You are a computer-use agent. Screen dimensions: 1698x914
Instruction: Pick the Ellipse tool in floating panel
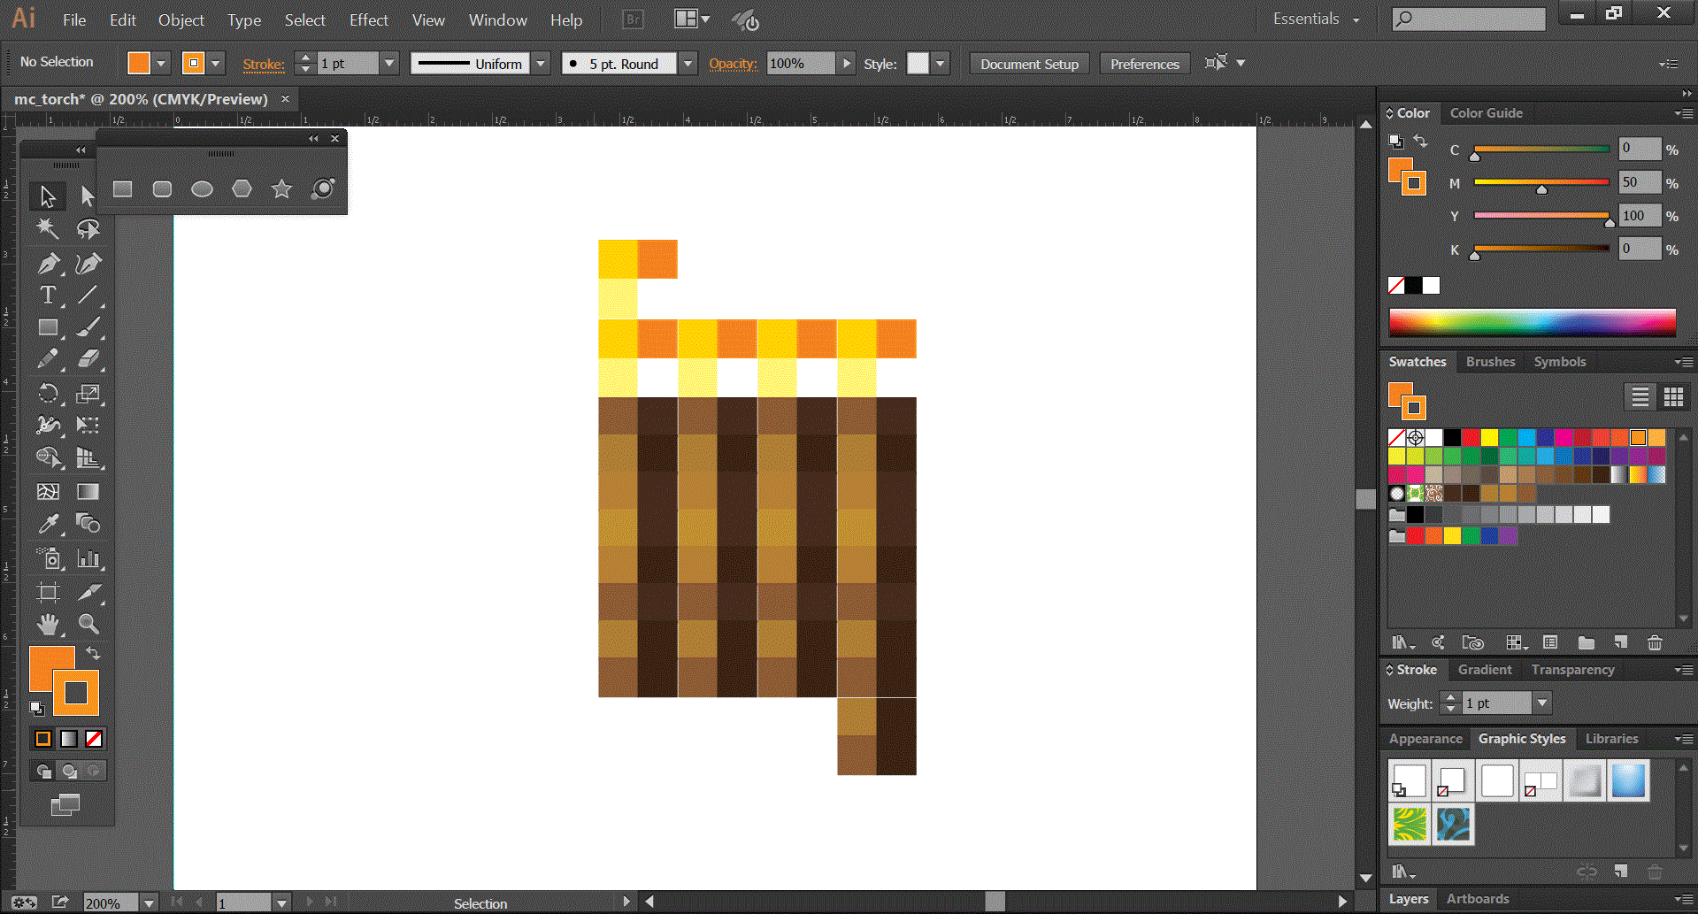[x=202, y=188]
